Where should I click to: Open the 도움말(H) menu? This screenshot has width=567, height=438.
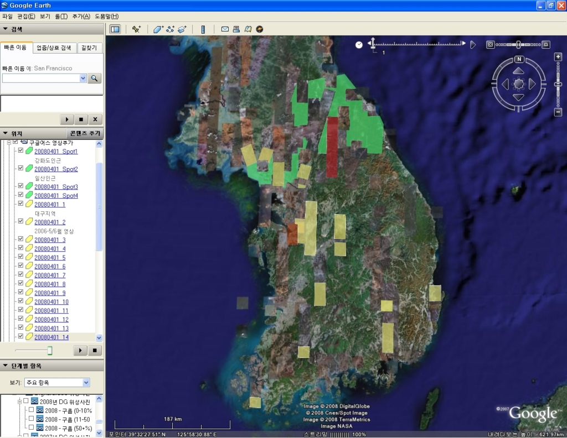(107, 16)
